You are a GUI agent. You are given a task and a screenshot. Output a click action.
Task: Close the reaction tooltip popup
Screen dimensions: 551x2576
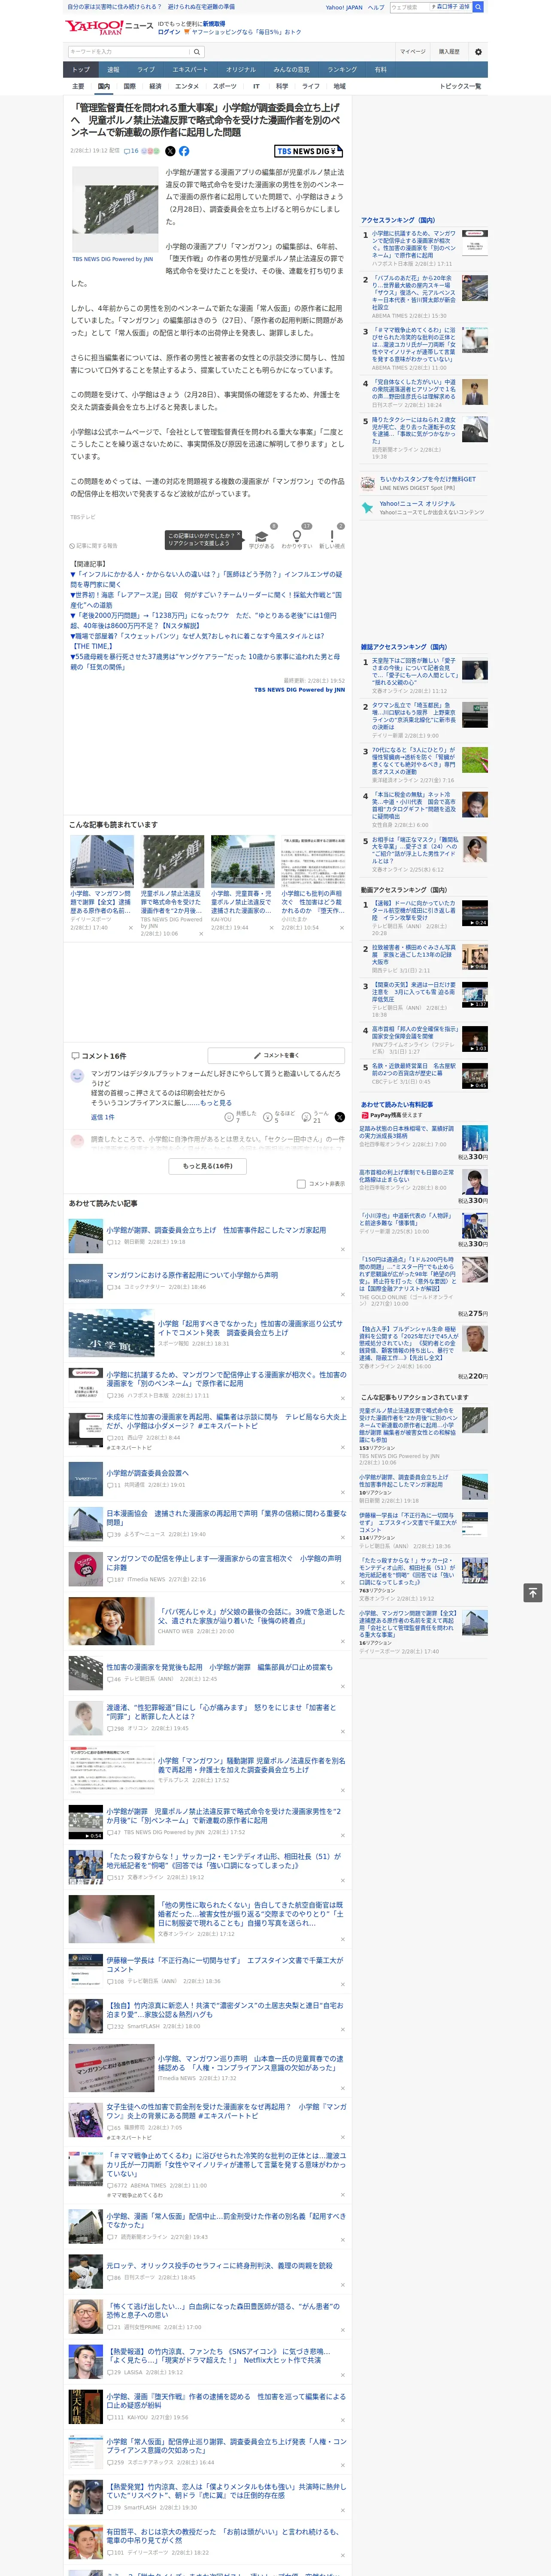point(239,535)
